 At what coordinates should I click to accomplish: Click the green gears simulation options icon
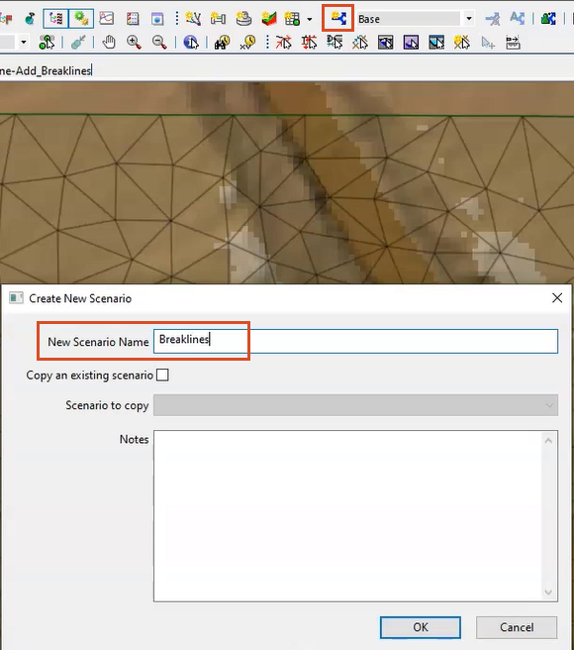[x=81, y=19]
